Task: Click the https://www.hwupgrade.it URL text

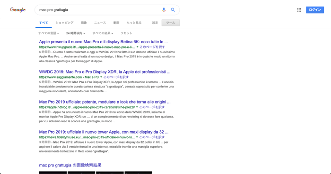Action: pyautogui.click(x=87, y=47)
